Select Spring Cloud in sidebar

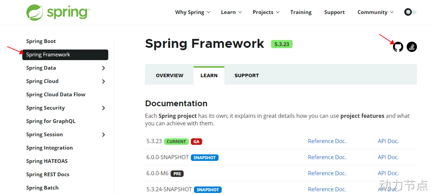(x=42, y=81)
